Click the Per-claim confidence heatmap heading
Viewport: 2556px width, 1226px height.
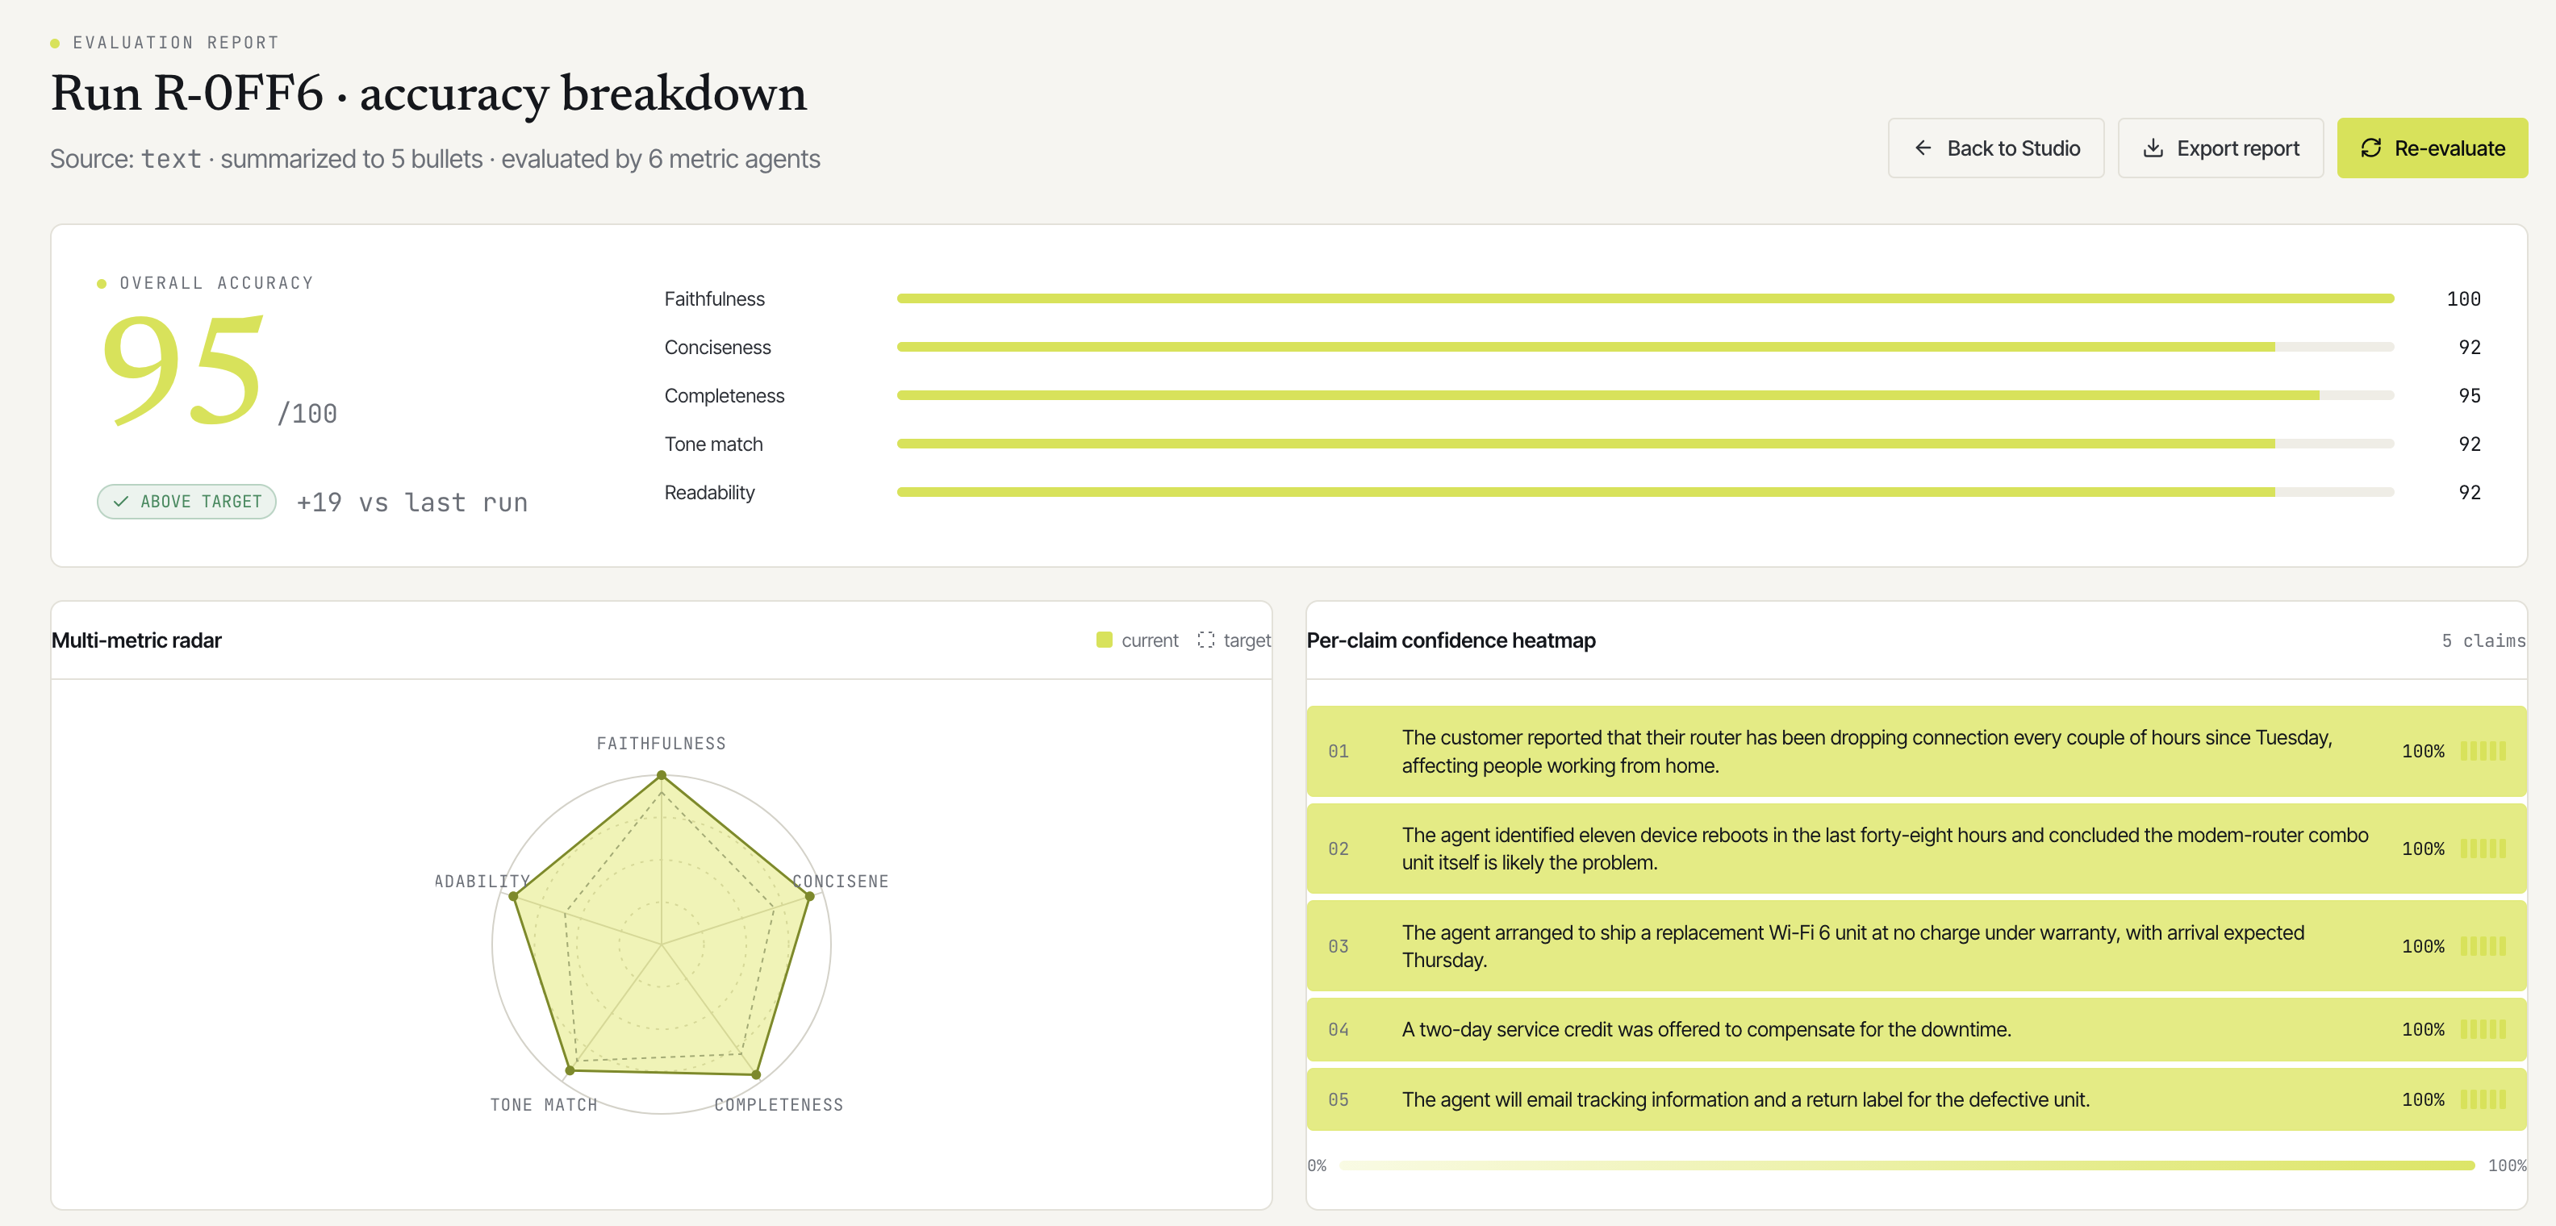tap(1451, 640)
